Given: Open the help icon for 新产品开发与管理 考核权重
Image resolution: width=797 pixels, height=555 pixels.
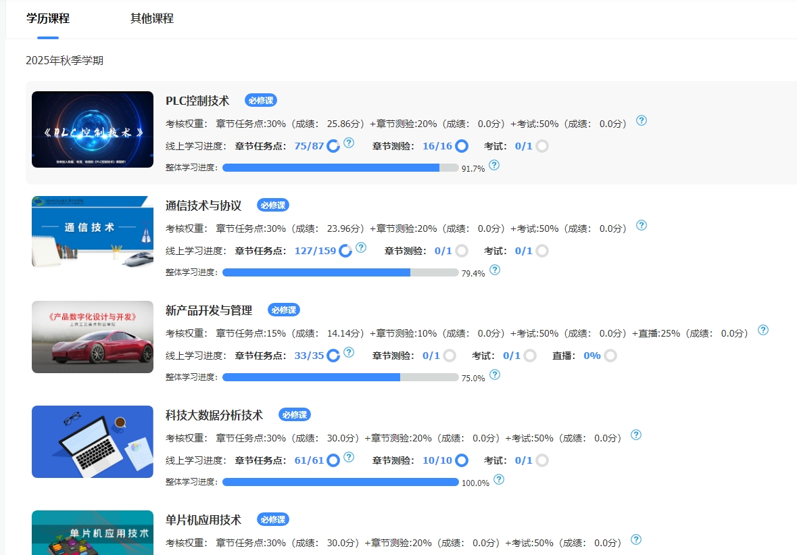Looking at the screenshot, I should [x=763, y=330].
